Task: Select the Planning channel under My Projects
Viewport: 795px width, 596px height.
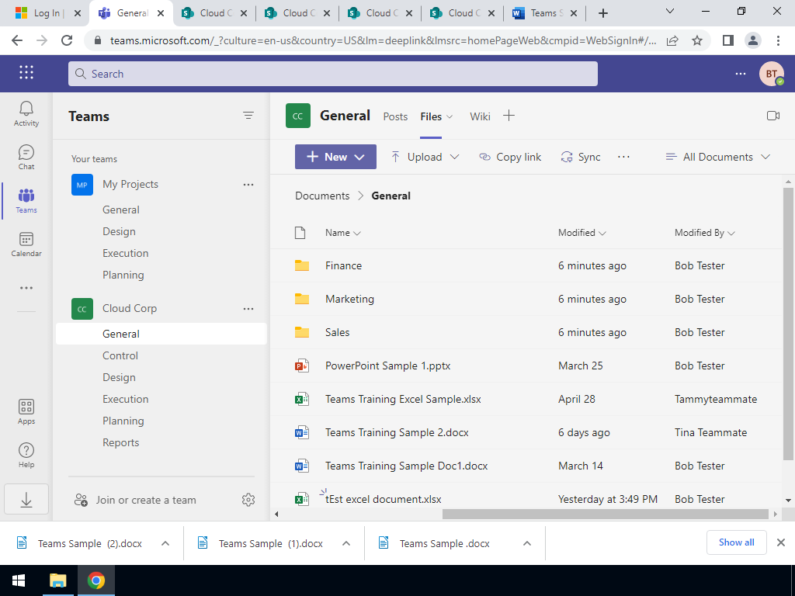Action: [x=123, y=275]
